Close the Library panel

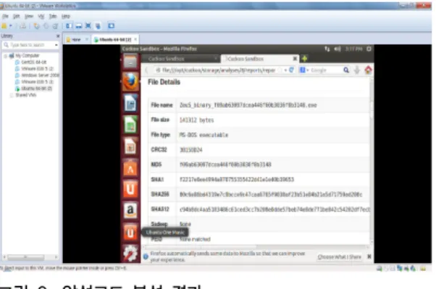[58, 36]
